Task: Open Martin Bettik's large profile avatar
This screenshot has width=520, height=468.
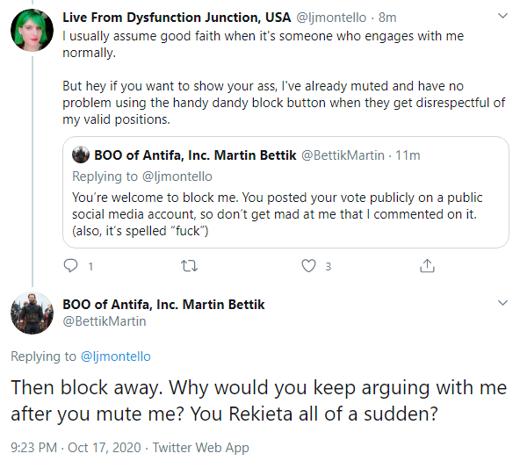Action: tap(32, 313)
